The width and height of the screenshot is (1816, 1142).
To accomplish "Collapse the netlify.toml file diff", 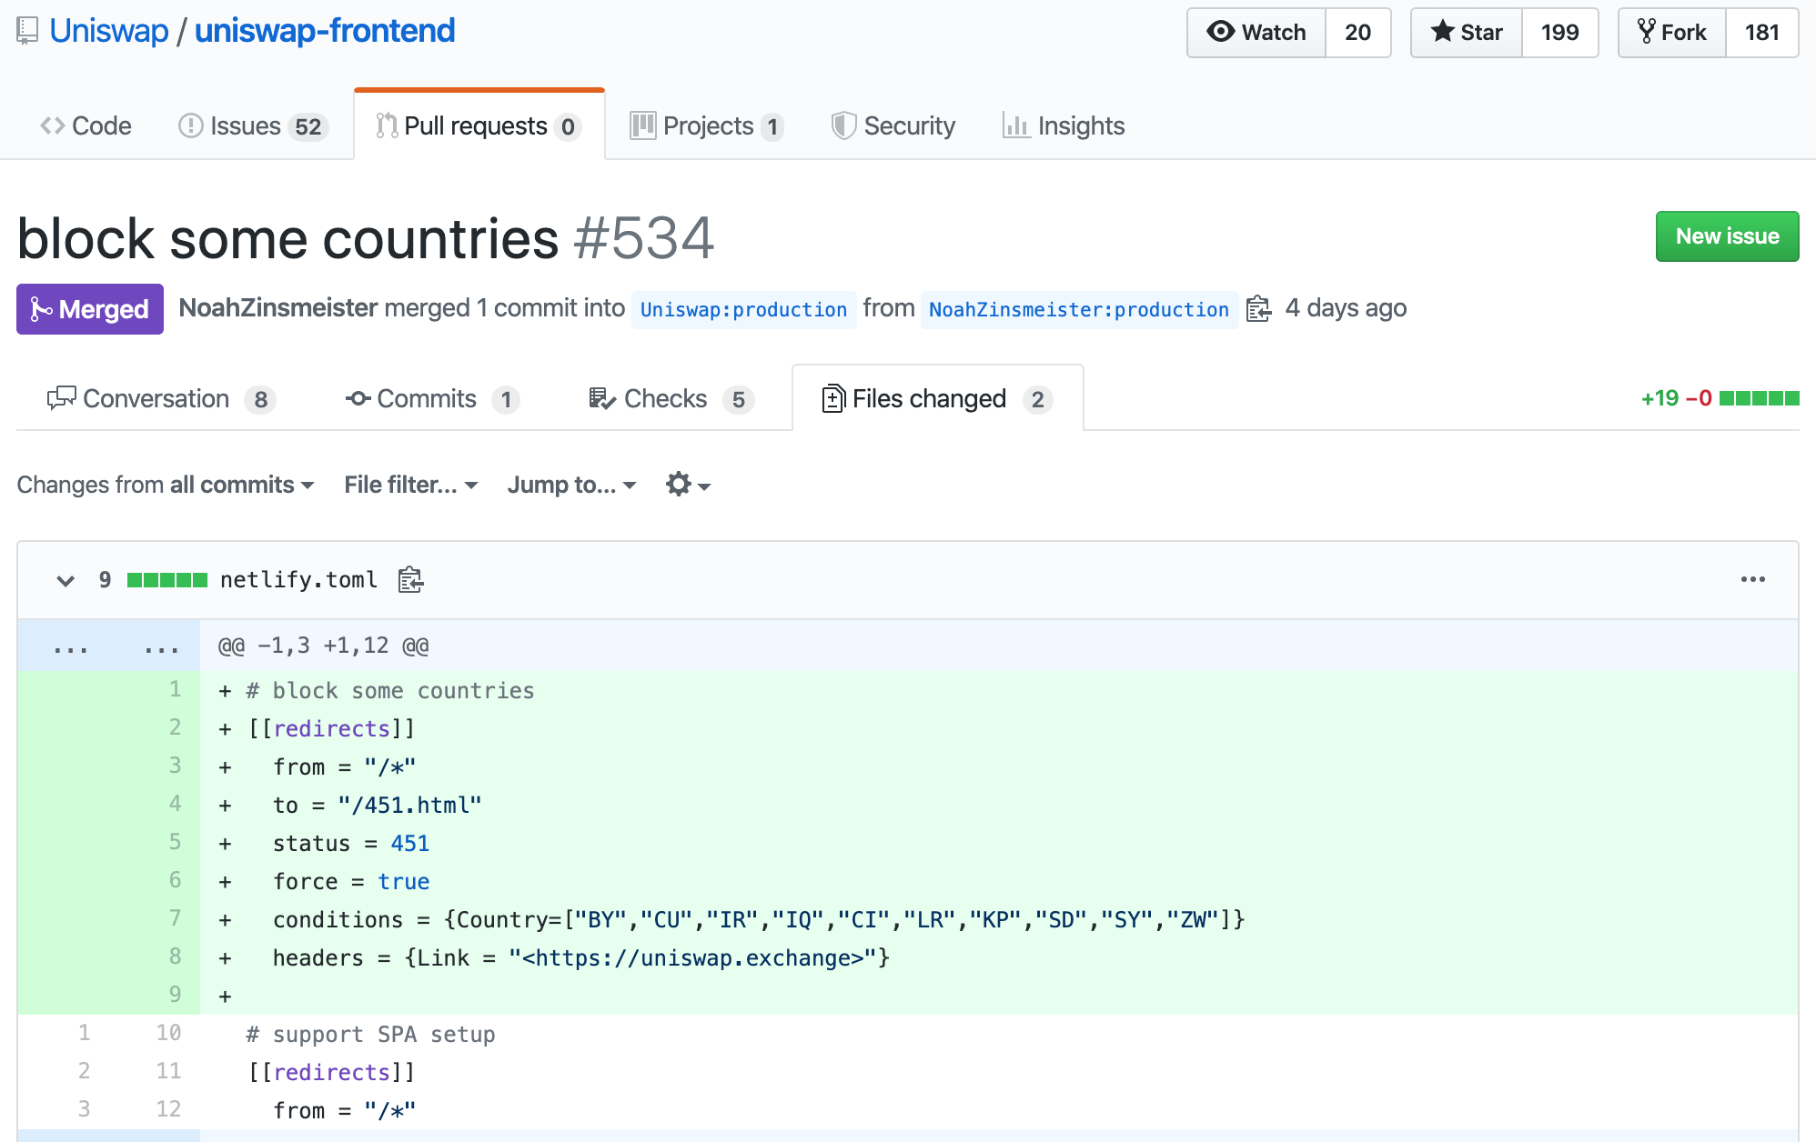I will click(x=66, y=580).
